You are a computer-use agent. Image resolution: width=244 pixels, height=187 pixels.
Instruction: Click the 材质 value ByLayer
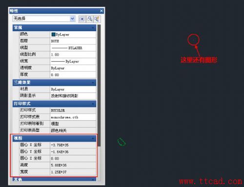click(x=73, y=89)
